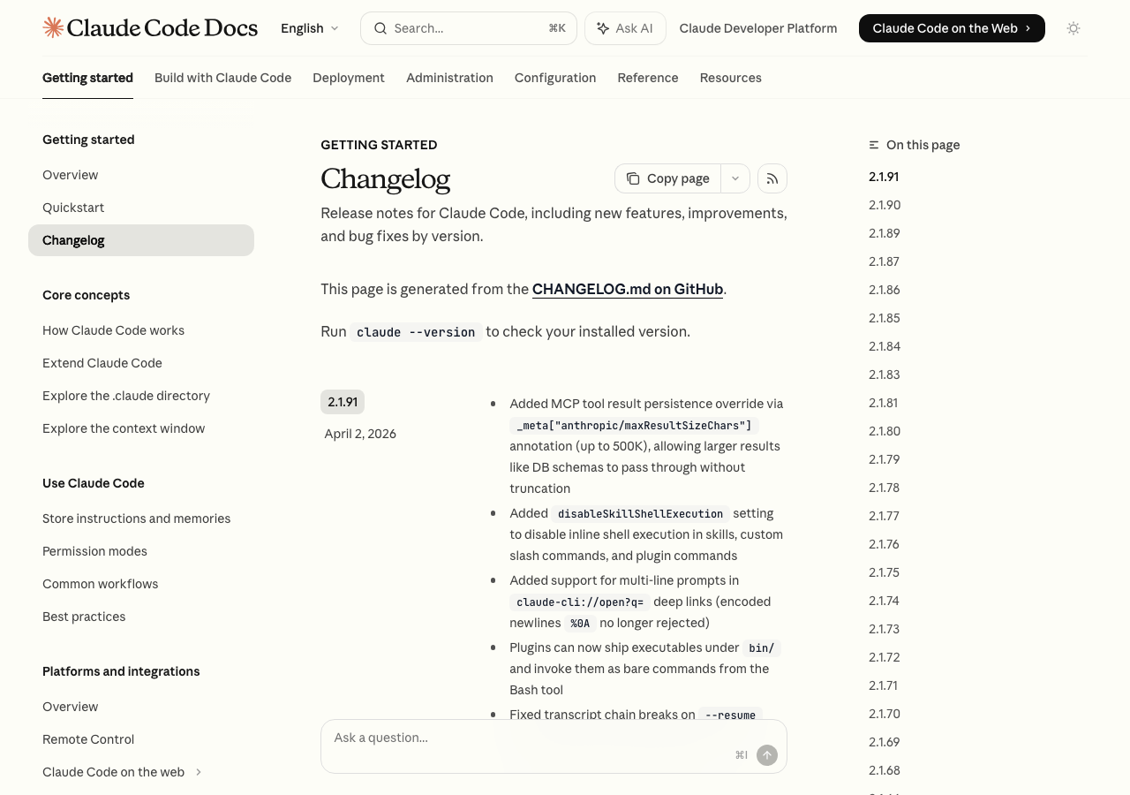Submit a question via the arrow button
The height and width of the screenshot is (795, 1130).
766,755
